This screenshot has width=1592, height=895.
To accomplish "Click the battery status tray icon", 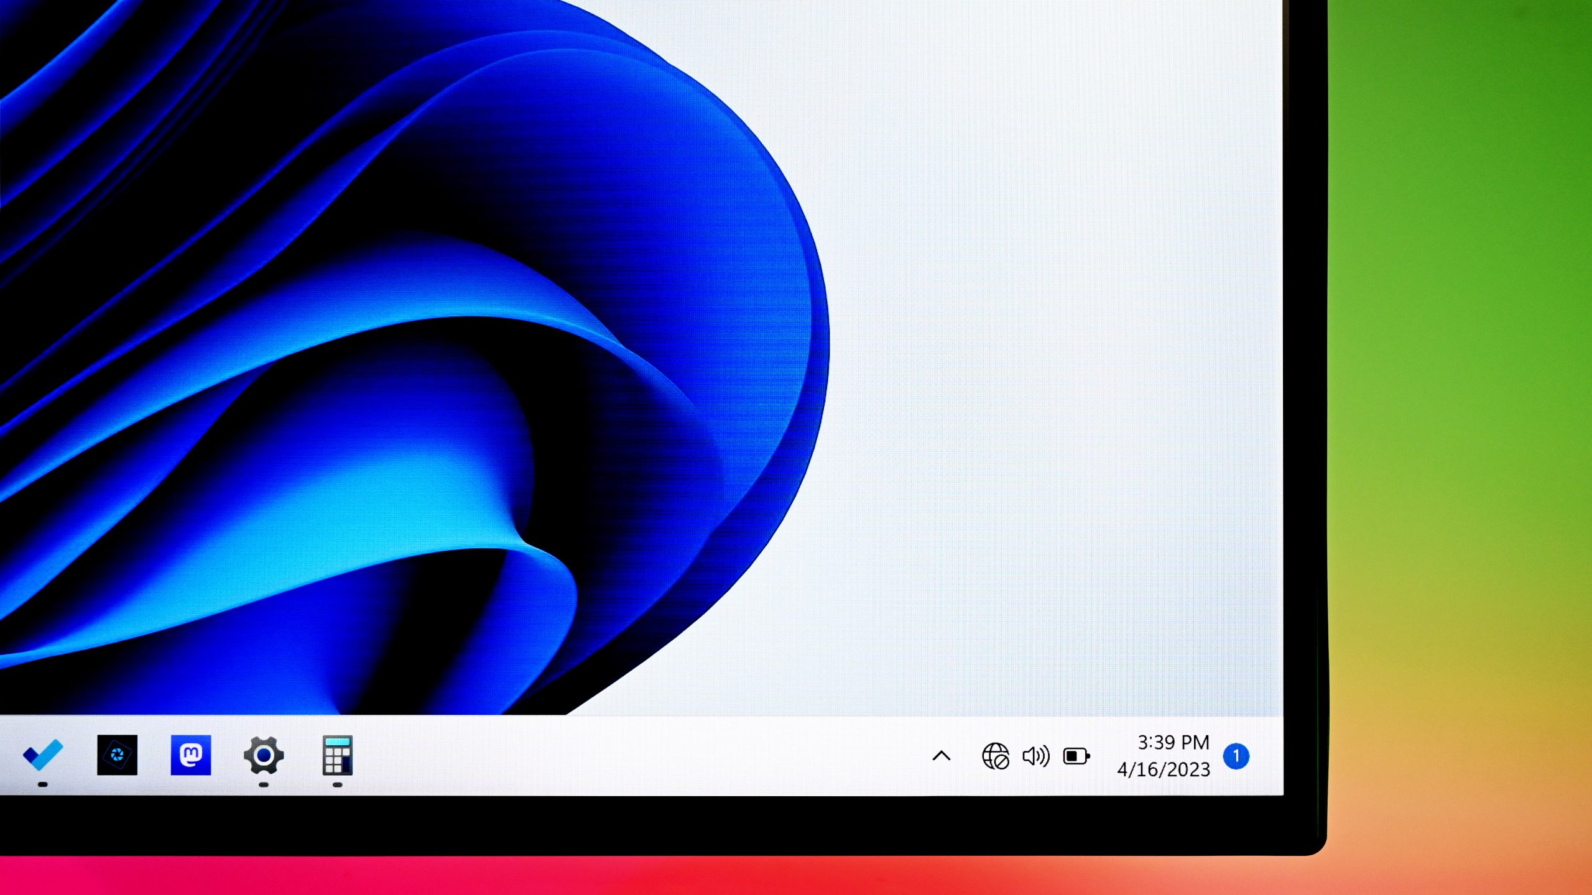I will point(1077,757).
